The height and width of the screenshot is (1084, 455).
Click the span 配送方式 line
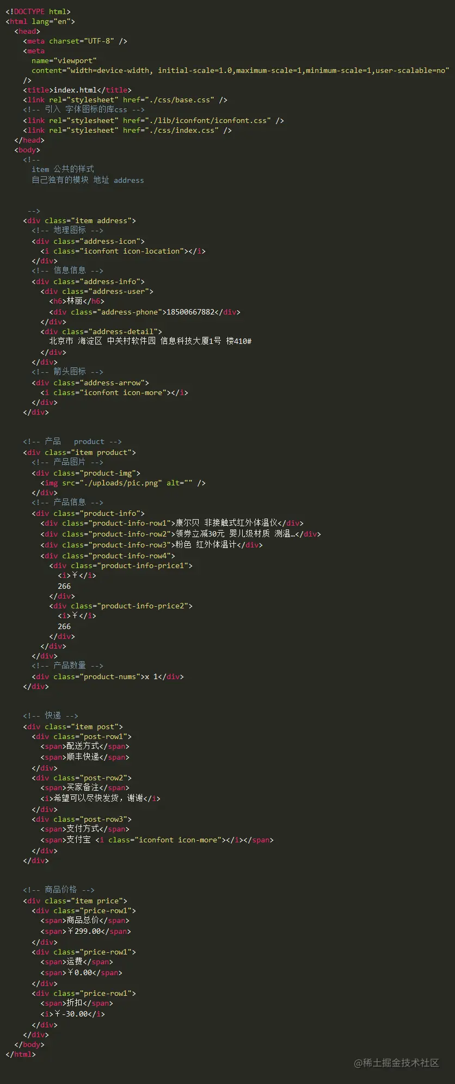[x=85, y=746]
